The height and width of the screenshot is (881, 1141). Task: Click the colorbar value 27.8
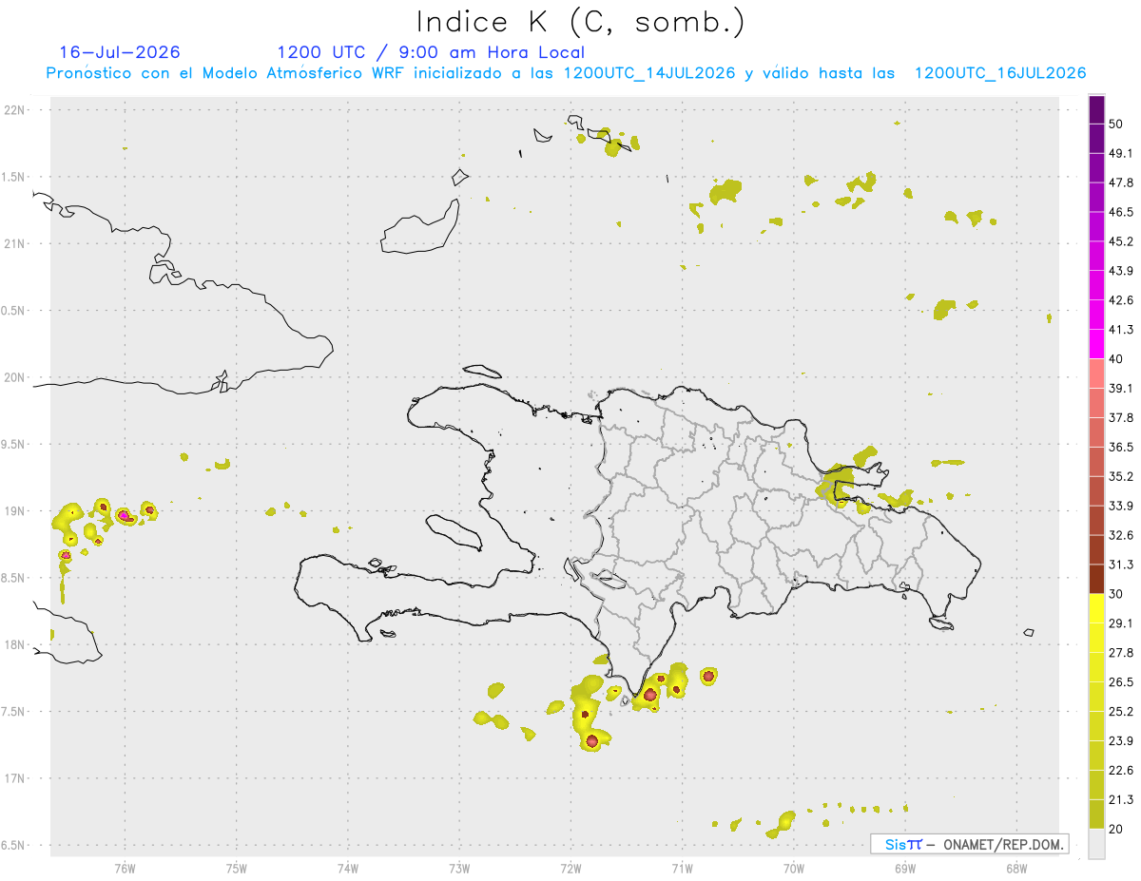coord(1121,653)
